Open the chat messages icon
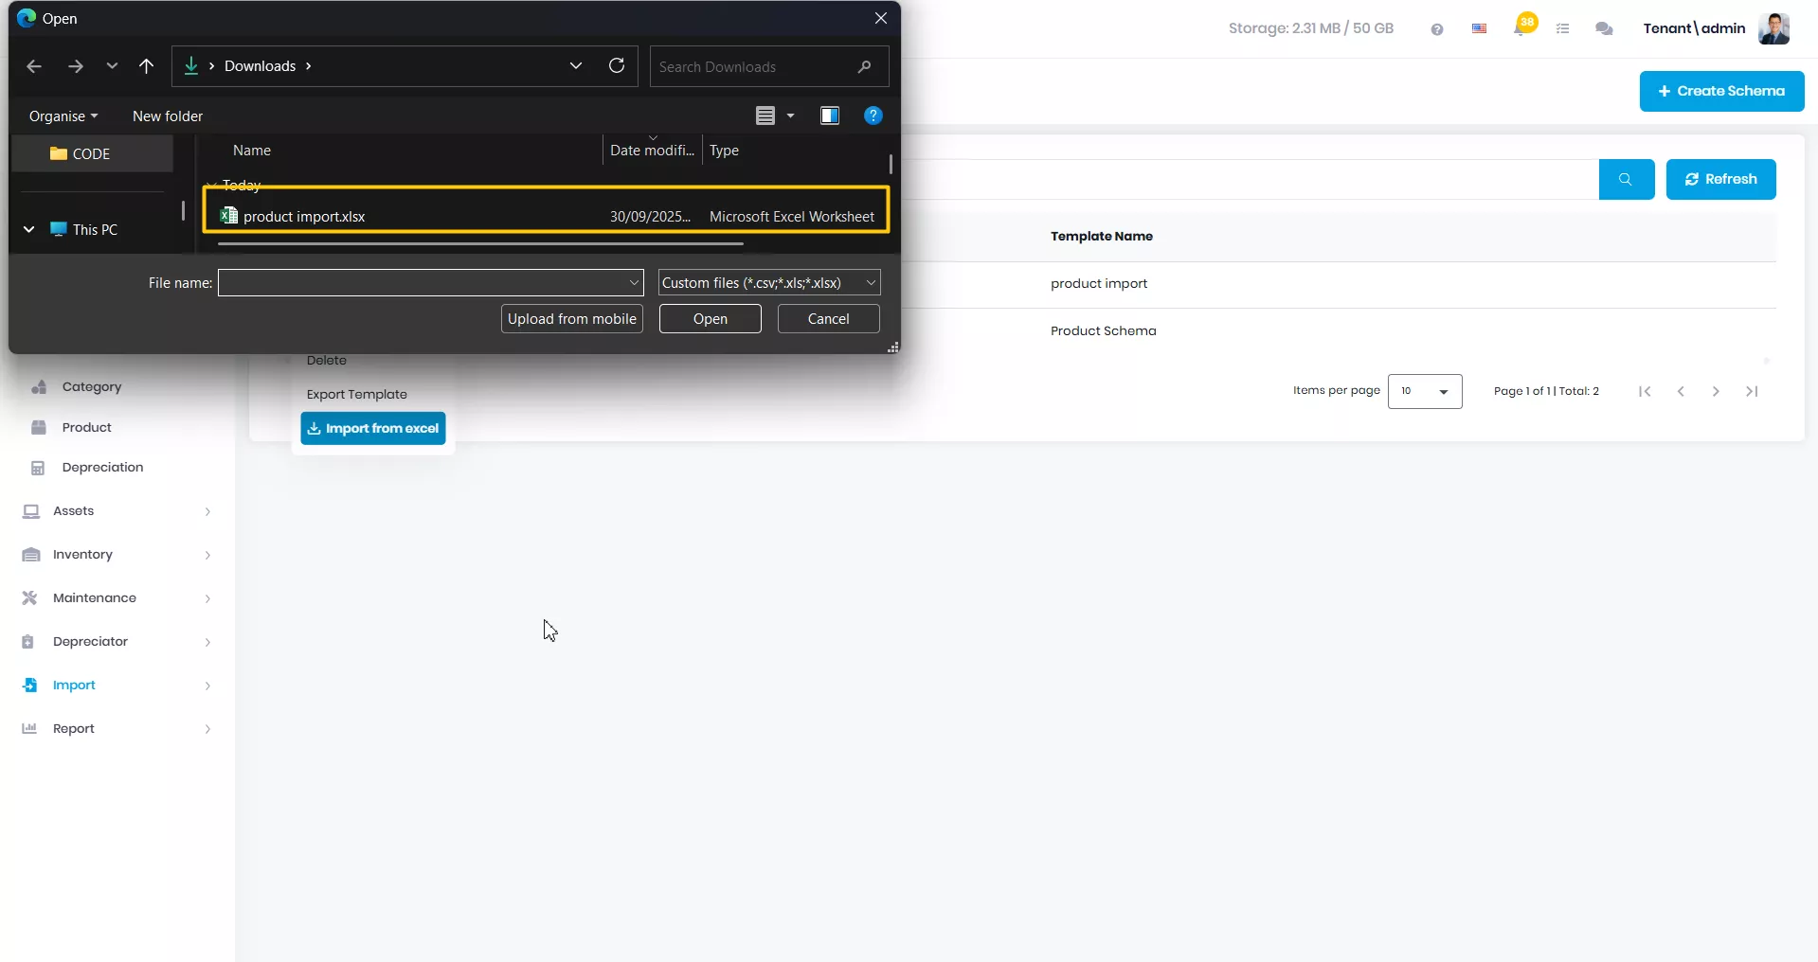Viewport: 1818px width, 962px height. [x=1604, y=29]
